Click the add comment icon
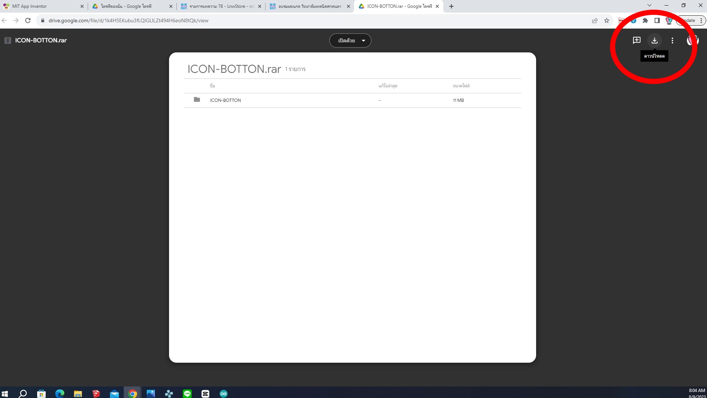 (x=636, y=41)
